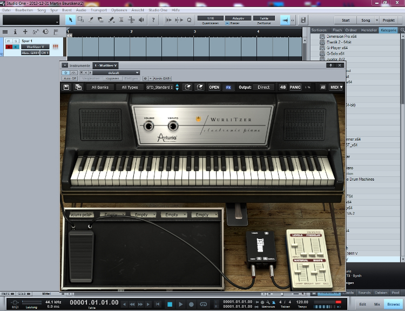Open the default preset dropdown

pos(116,73)
